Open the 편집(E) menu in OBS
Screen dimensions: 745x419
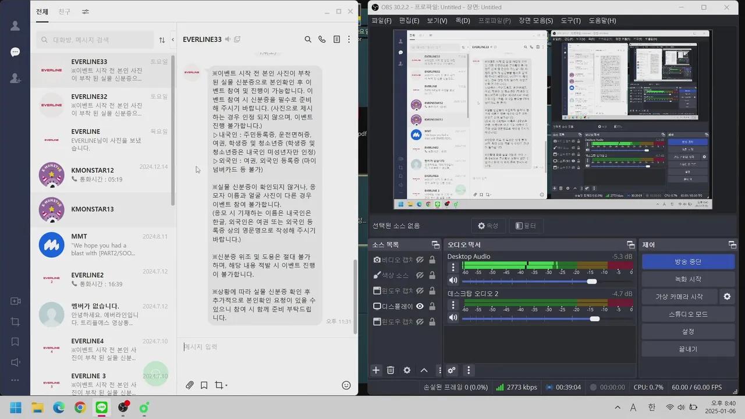point(409,20)
